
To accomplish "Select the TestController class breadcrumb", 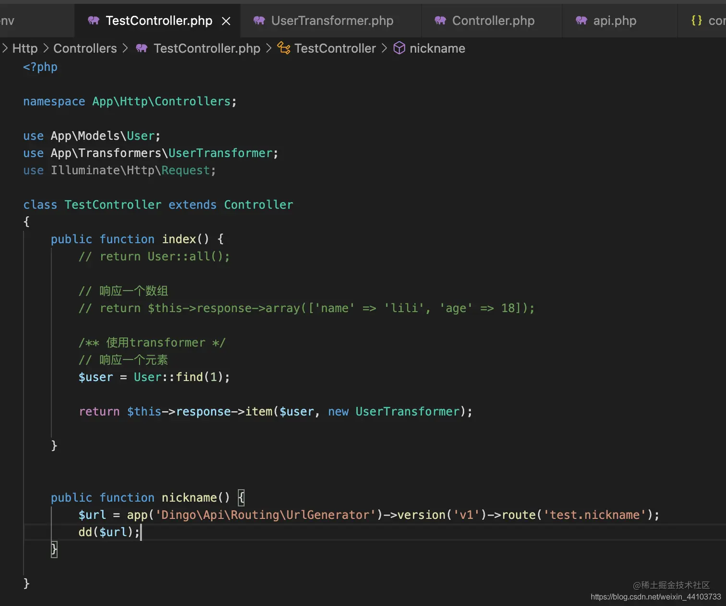I will pyautogui.click(x=335, y=48).
